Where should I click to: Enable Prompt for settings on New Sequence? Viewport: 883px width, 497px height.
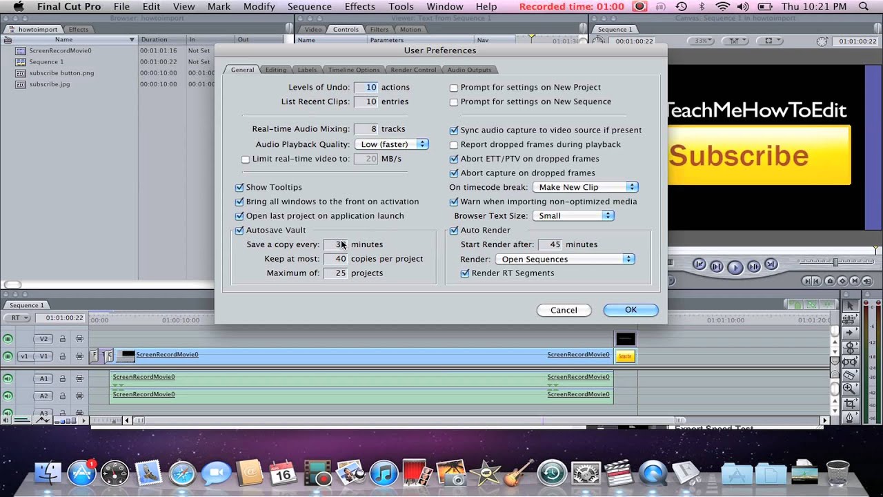click(454, 102)
